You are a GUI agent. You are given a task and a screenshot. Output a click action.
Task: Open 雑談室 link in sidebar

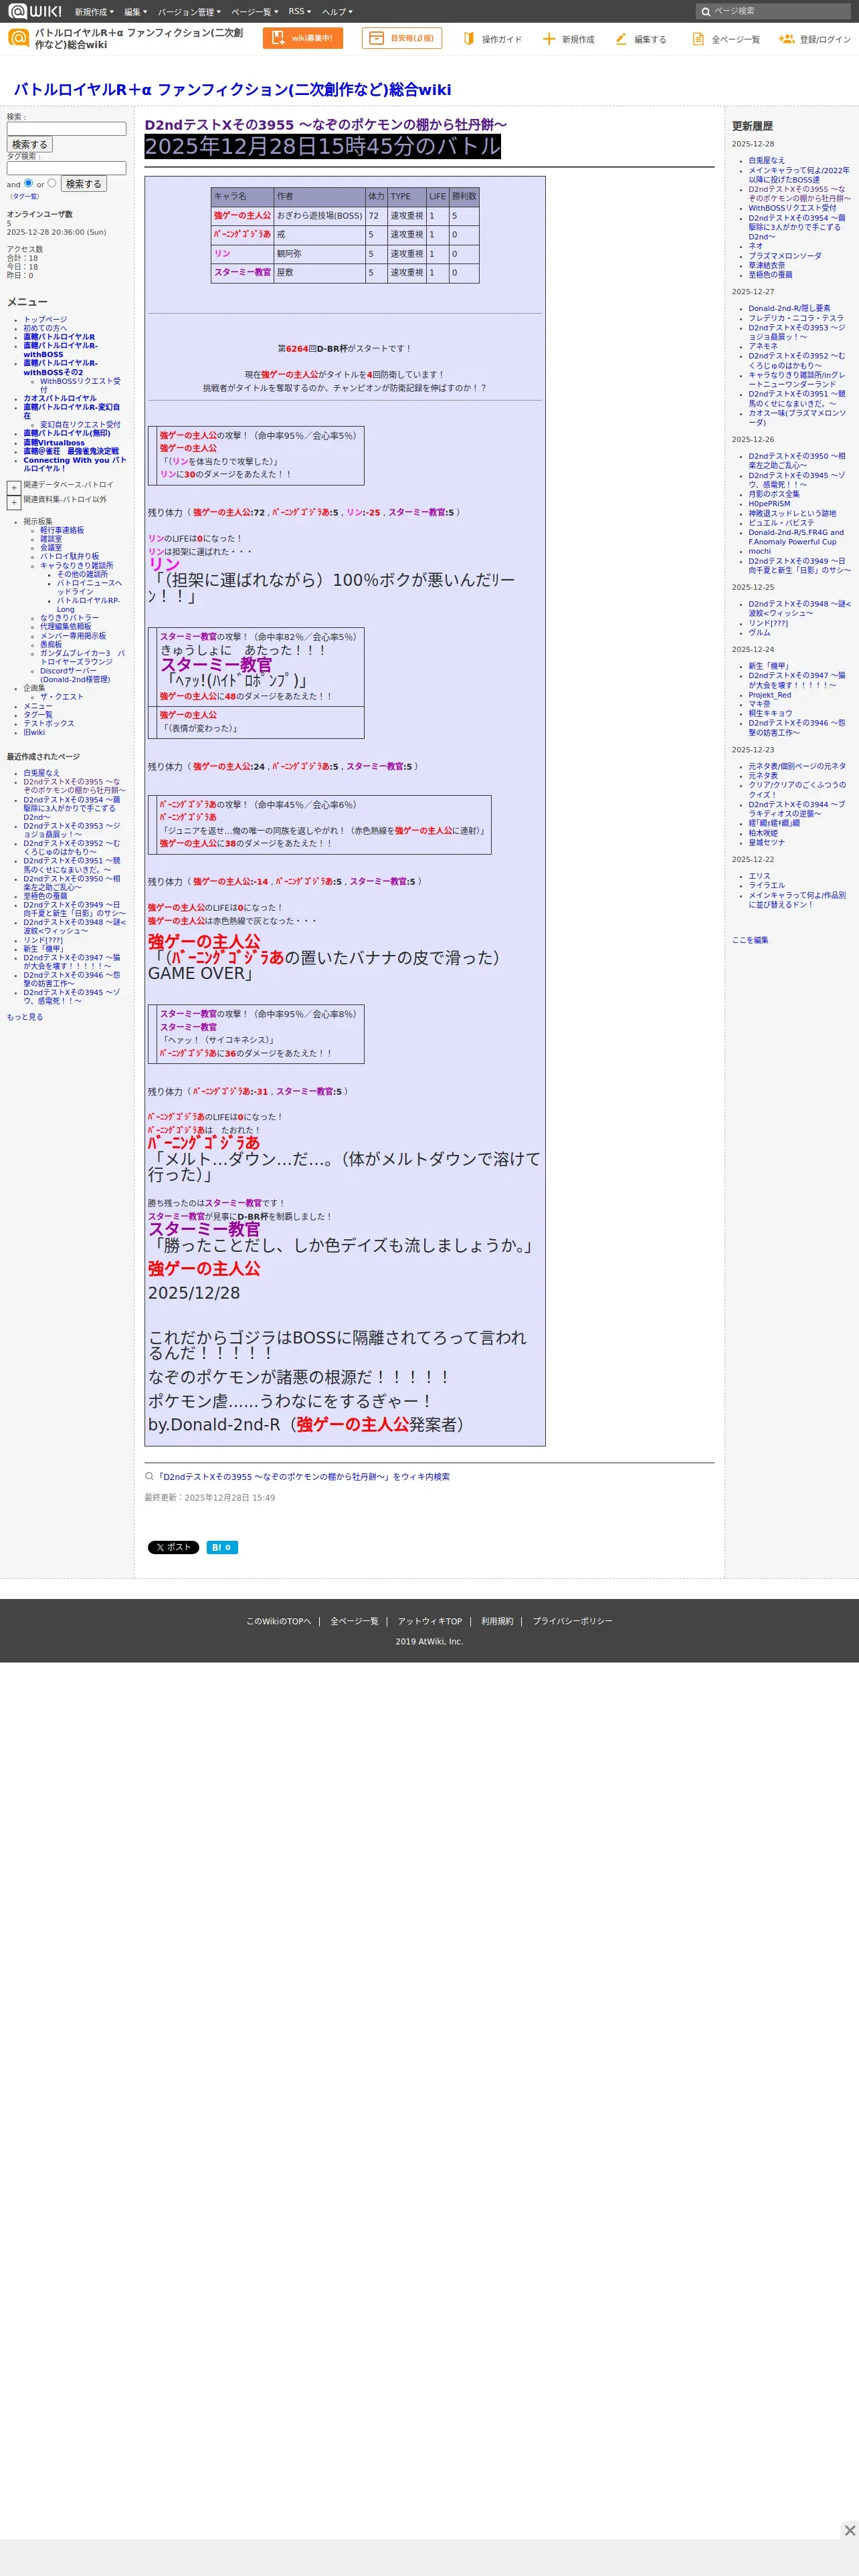pyautogui.click(x=51, y=539)
